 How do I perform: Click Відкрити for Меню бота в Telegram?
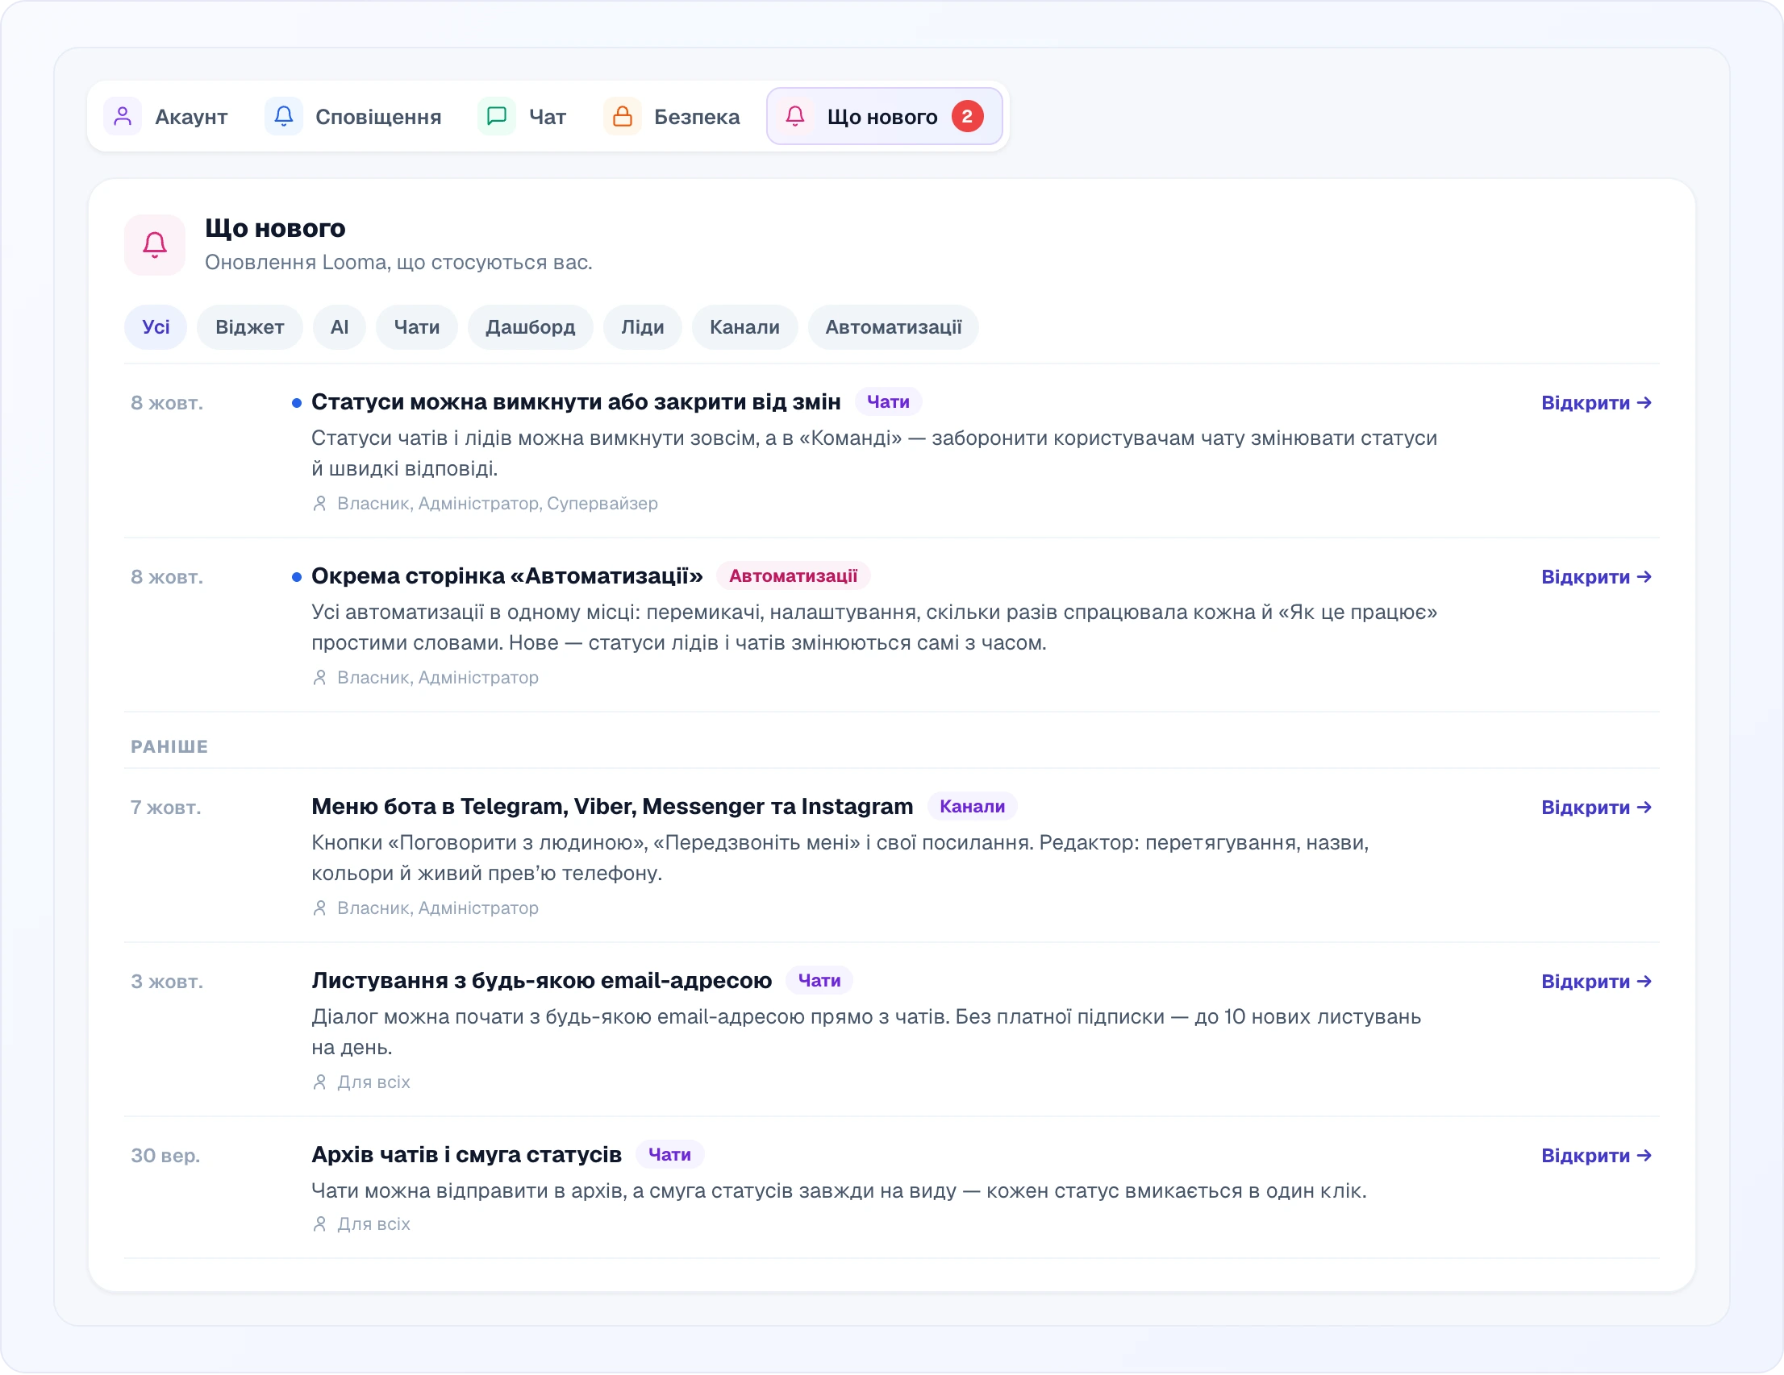pyautogui.click(x=1596, y=808)
